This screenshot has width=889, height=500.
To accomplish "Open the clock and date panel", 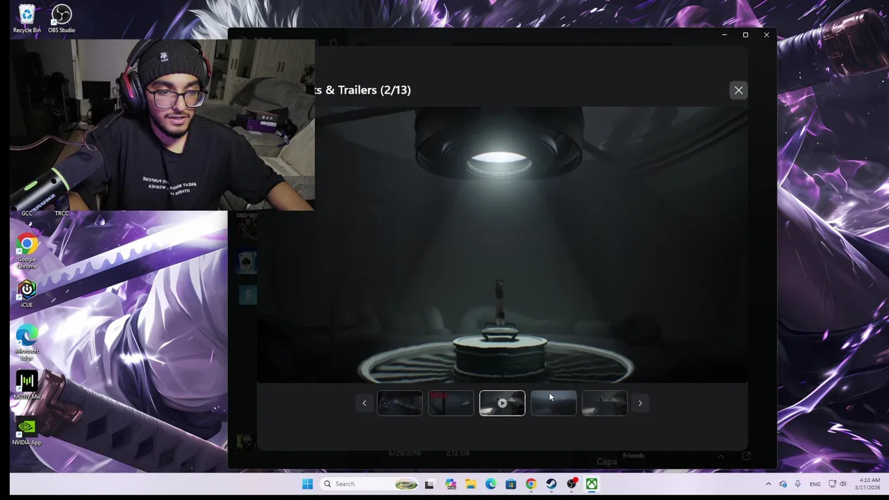I will pyautogui.click(x=867, y=484).
